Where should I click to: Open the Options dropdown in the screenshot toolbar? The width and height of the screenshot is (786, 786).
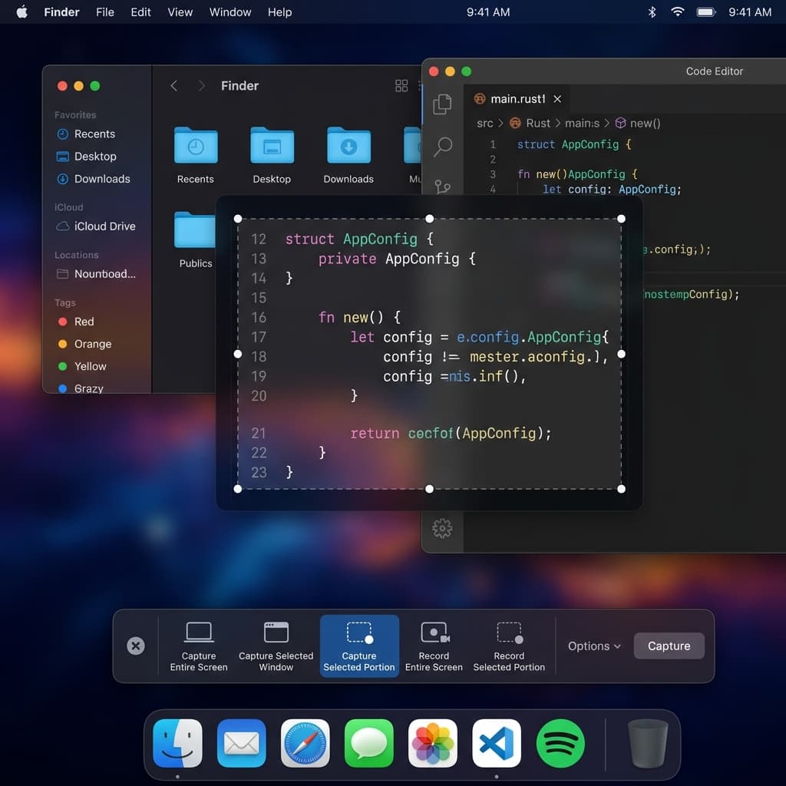pos(593,646)
